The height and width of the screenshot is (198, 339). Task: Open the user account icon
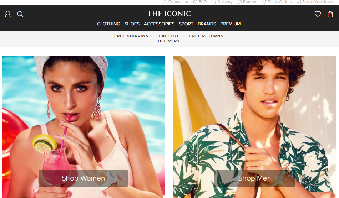8,14
